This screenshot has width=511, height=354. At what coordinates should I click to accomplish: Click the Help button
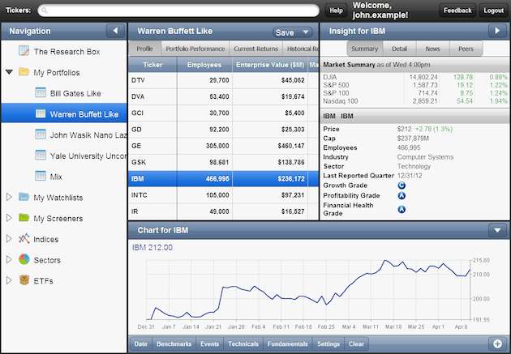click(x=336, y=11)
